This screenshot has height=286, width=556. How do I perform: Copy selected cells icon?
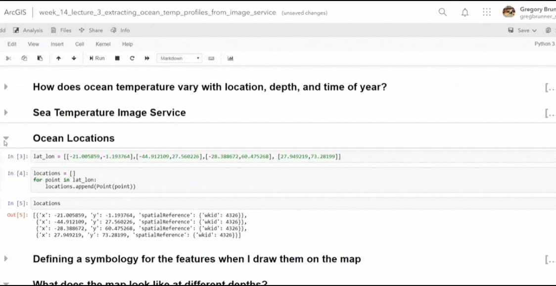pyautogui.click(x=24, y=58)
